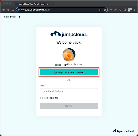
Task: Open the media control playlist icon
Action: (120, 10)
